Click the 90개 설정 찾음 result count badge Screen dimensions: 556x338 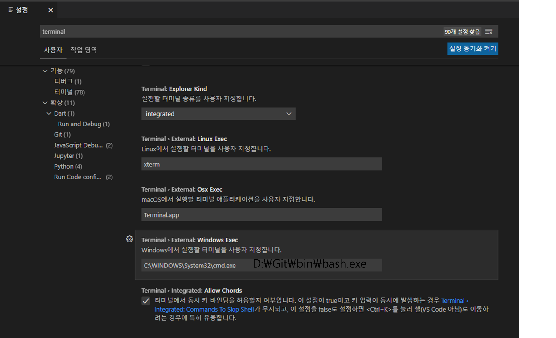pyautogui.click(x=462, y=31)
